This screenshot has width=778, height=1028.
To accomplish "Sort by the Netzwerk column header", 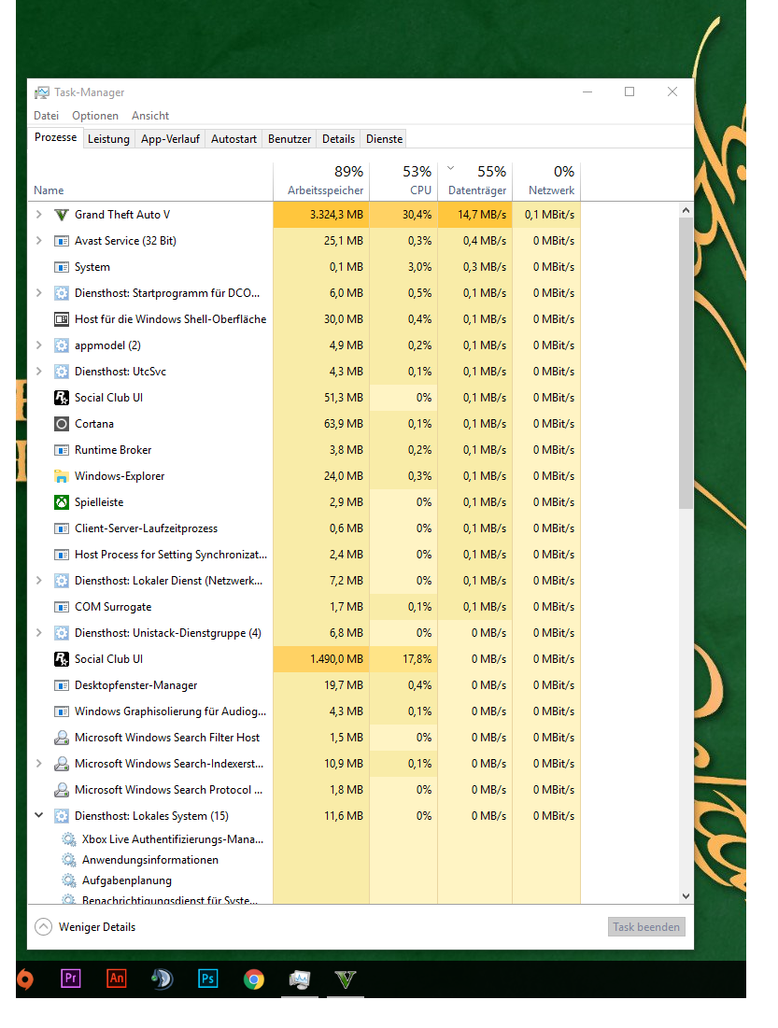I will 546,181.
